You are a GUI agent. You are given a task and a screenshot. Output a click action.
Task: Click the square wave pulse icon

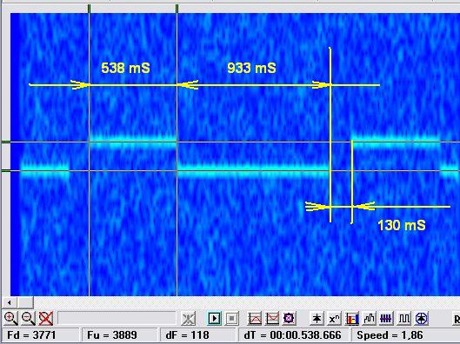coord(404,318)
